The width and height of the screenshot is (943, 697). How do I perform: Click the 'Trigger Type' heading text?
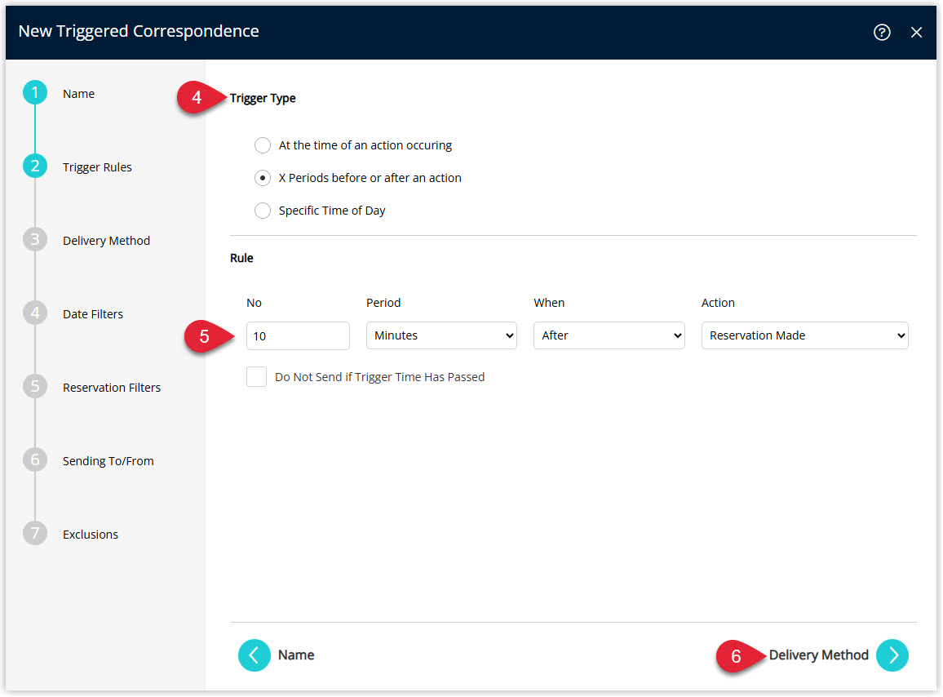[263, 98]
